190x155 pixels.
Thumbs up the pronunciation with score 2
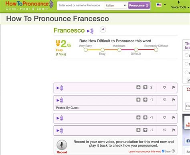pyautogui.click(x=138, y=87)
